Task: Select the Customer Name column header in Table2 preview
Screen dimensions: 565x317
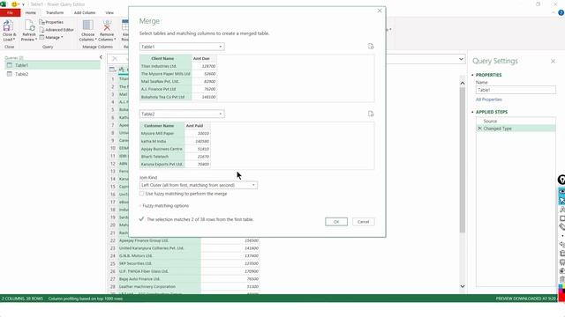Action: [x=162, y=126]
